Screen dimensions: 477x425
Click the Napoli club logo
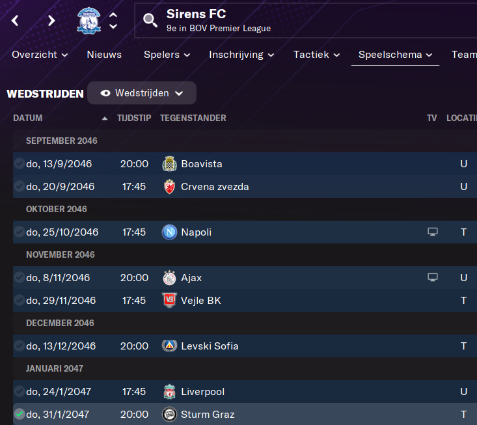click(169, 232)
